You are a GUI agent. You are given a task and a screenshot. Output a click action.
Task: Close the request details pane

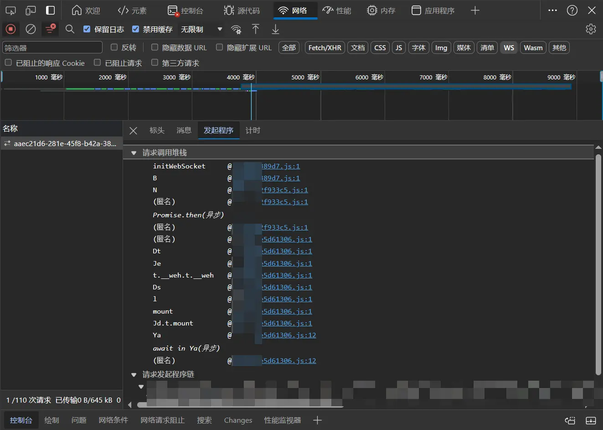click(x=133, y=131)
